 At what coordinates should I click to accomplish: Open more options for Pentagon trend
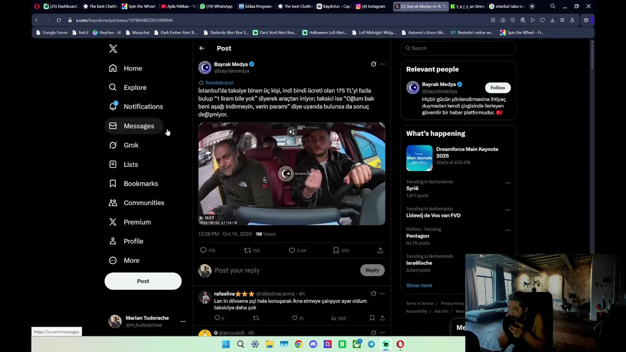click(x=508, y=230)
